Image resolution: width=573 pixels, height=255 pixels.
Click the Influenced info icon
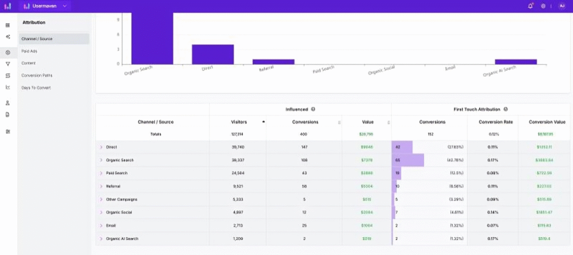tap(313, 109)
